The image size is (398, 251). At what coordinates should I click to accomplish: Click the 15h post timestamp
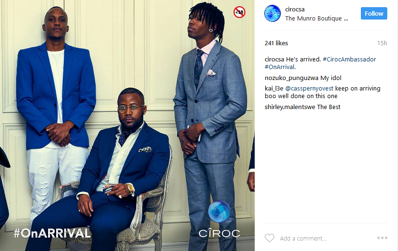[x=382, y=43]
